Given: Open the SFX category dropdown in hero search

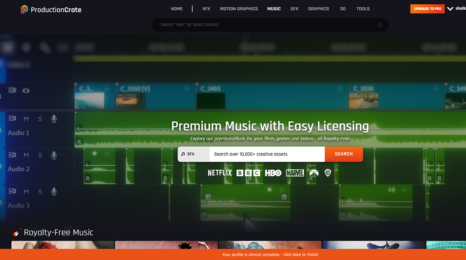Looking at the screenshot, I should [194, 154].
